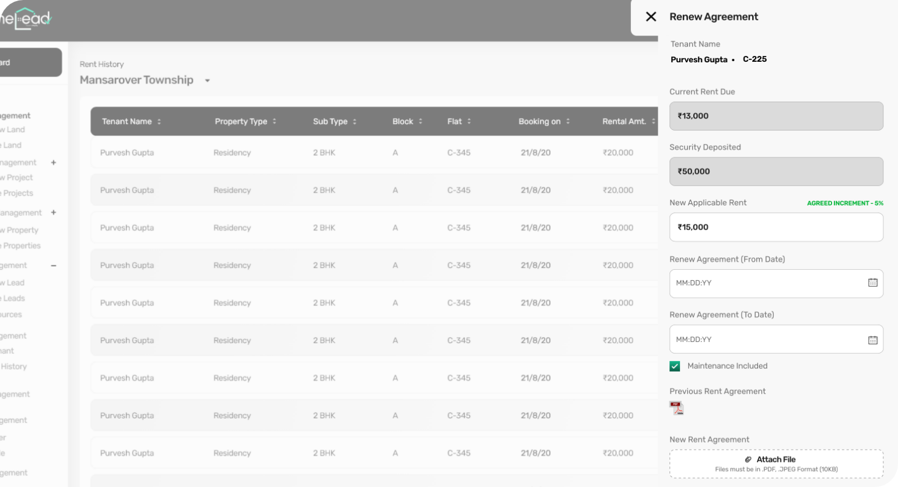Click the Security Deposited field
The image size is (898, 487).
(776, 171)
